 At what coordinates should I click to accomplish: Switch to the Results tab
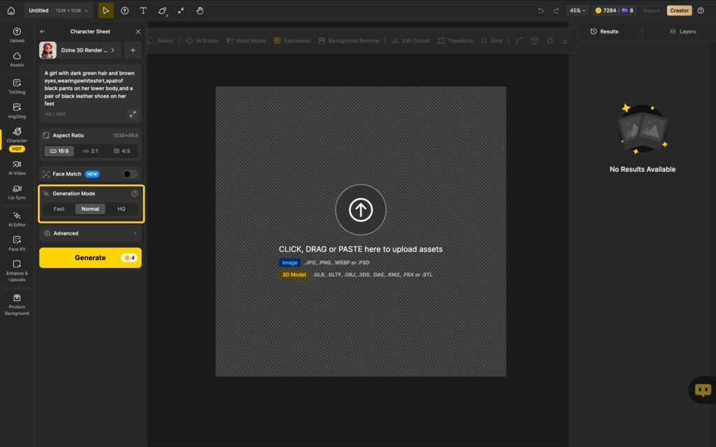(x=604, y=31)
